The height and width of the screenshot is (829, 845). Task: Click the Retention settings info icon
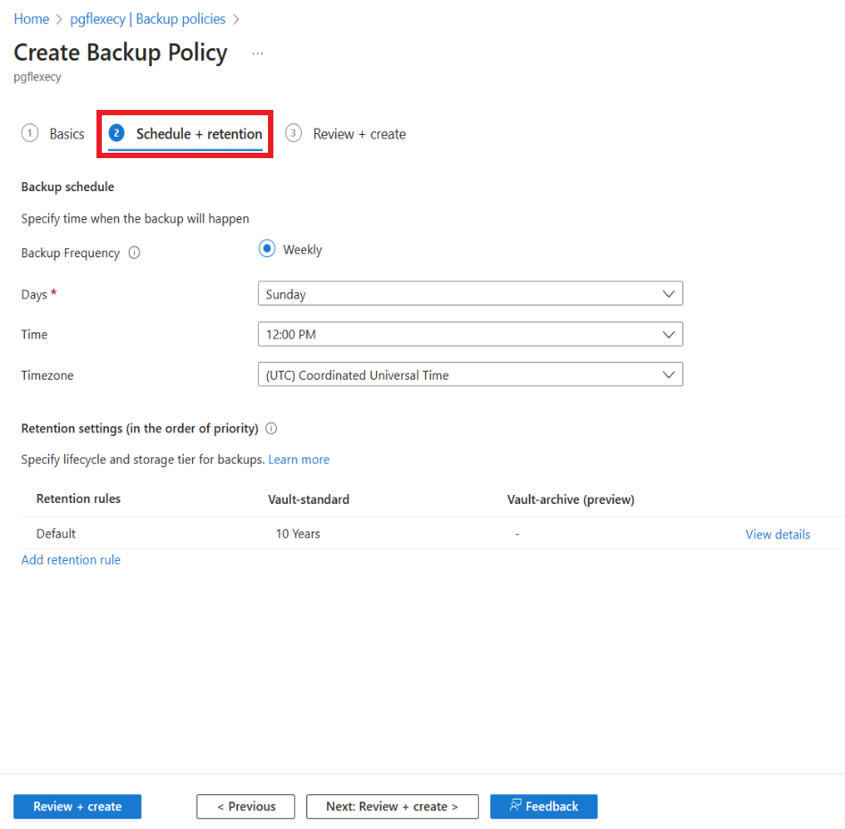click(271, 429)
